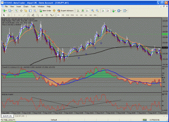This screenshot has height=122, width=169.
Task: Pick the Draw Vertical Line tool
Action: [x=15, y=15]
